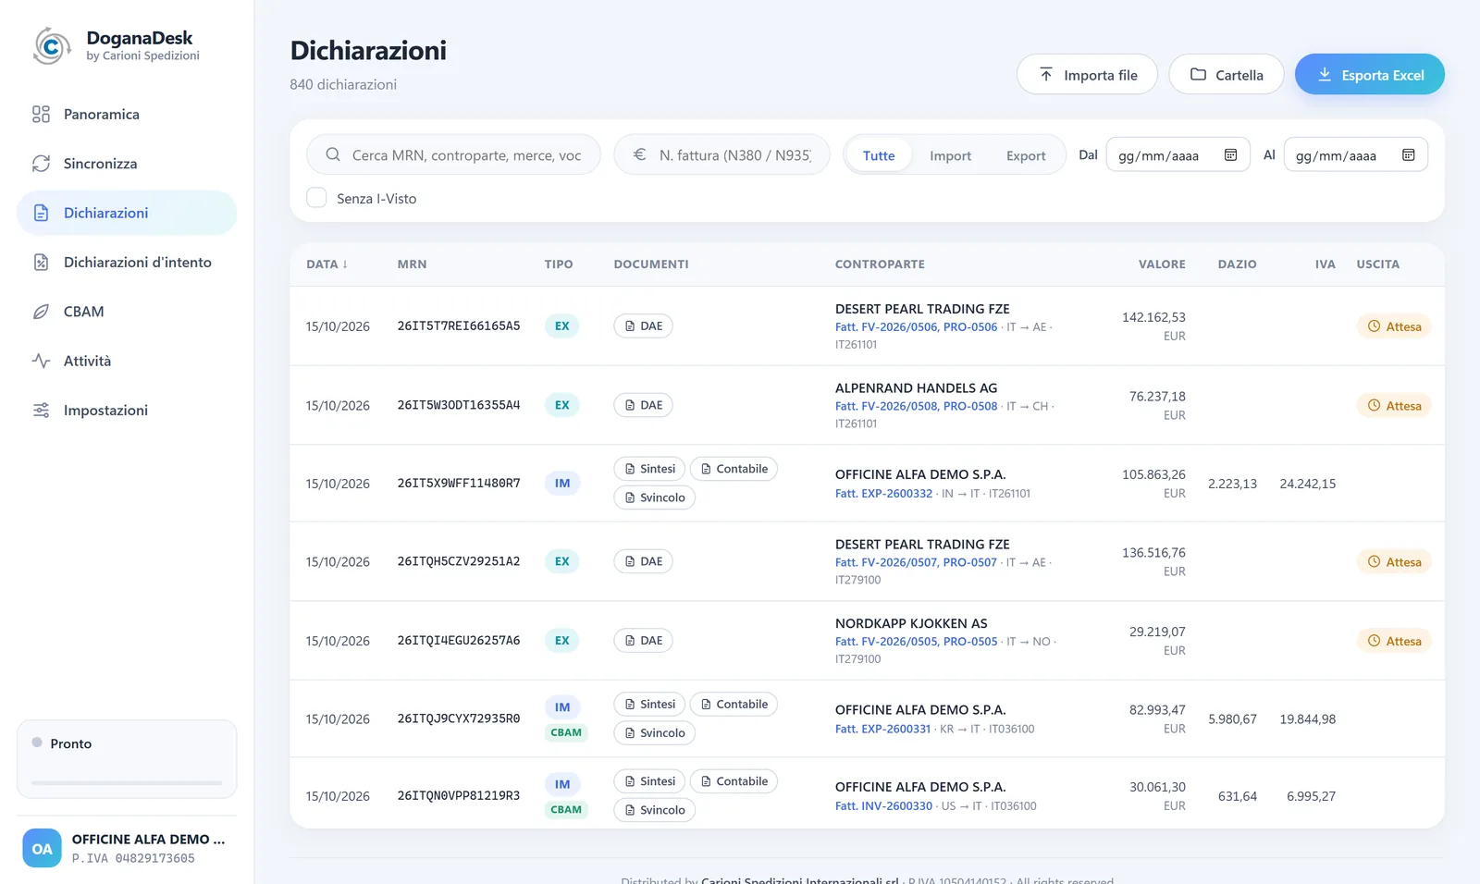Screen dimensions: 1480x884
Task: Click the CBAM tag on 26ITQJ9CYX72935R0 row
Action: pos(566,732)
